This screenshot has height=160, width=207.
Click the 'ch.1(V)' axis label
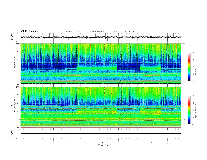[13, 37]
